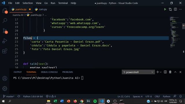Open notifications bell in status bar
The width and height of the screenshot is (185, 104).
point(180,96)
